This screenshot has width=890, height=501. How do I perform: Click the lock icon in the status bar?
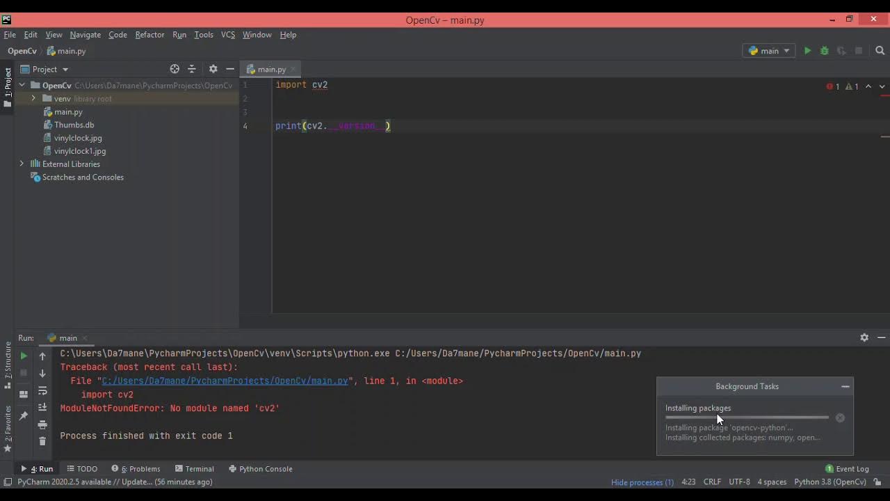(x=877, y=482)
